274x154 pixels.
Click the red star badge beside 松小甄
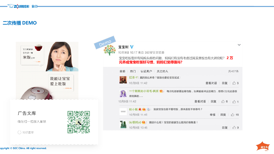coord(140,109)
